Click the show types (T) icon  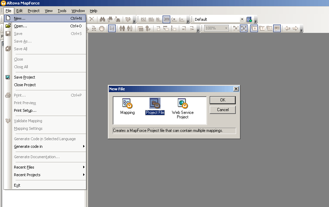point(262,28)
